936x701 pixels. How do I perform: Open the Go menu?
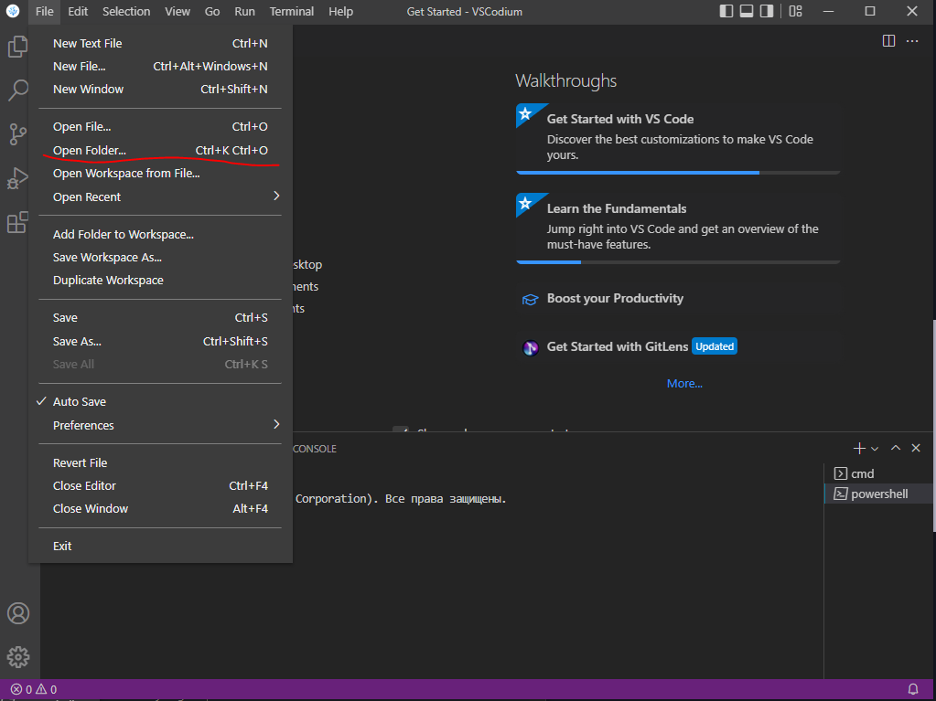point(212,11)
